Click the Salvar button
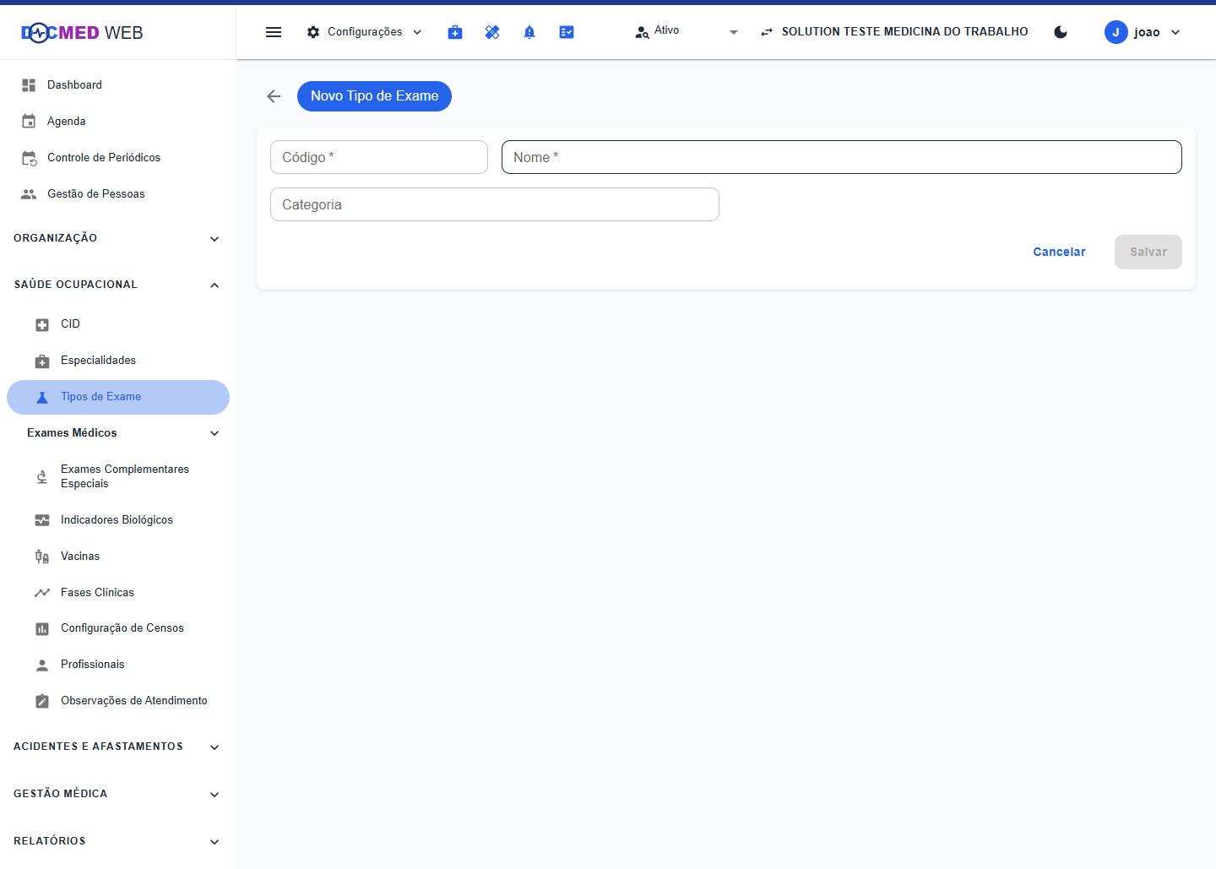The height and width of the screenshot is (869, 1216). coord(1148,252)
